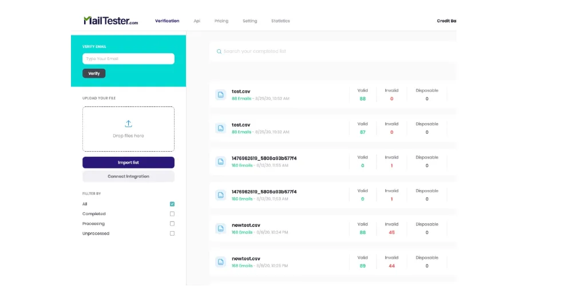Check the Processing filter checkbox

coord(172,223)
